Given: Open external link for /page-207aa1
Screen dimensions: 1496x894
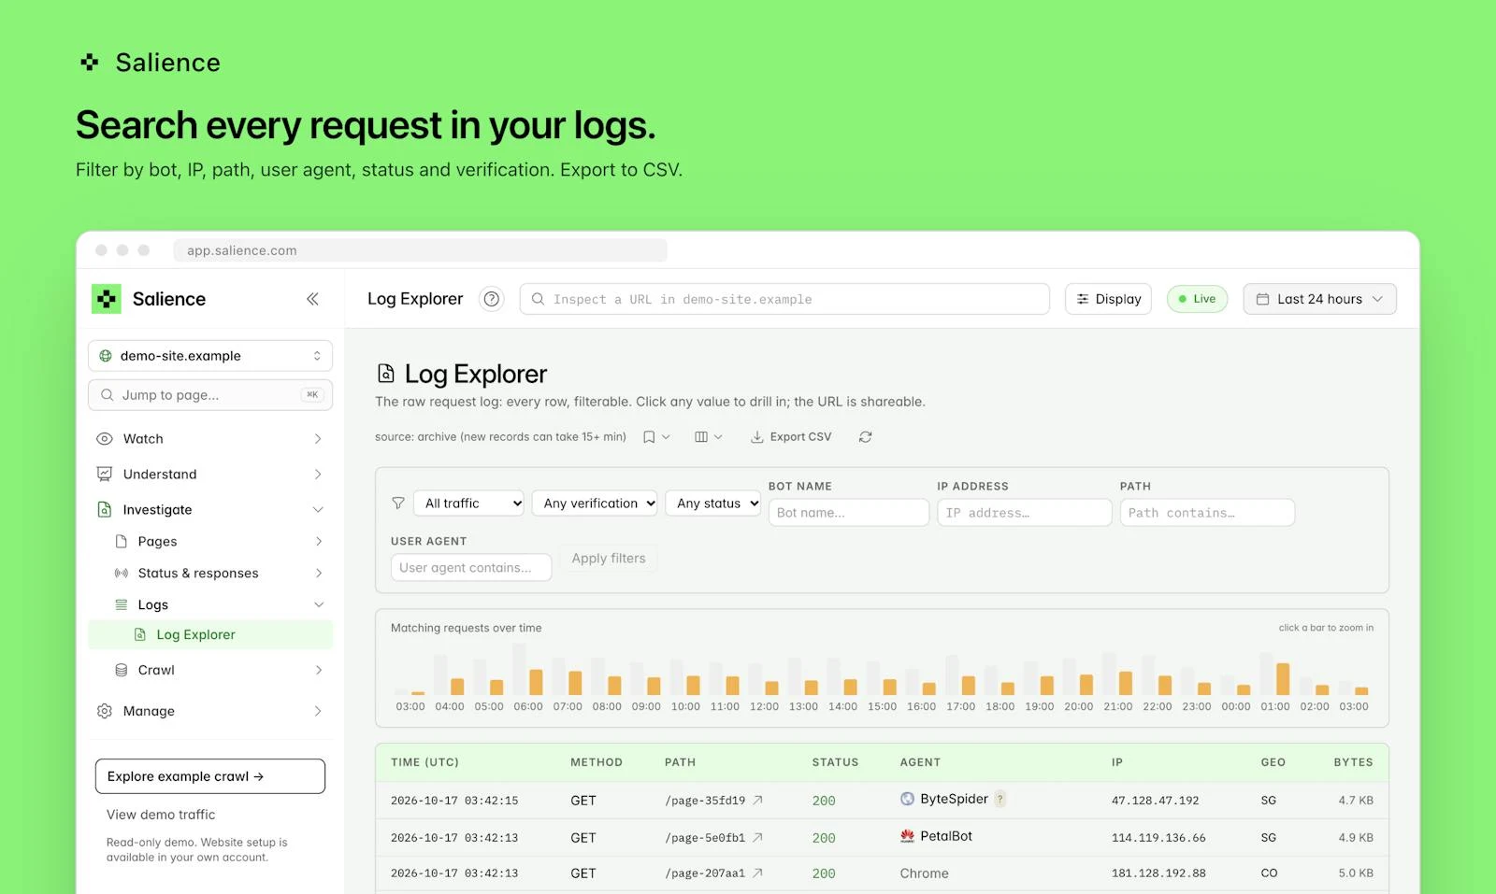Looking at the screenshot, I should (x=758, y=873).
